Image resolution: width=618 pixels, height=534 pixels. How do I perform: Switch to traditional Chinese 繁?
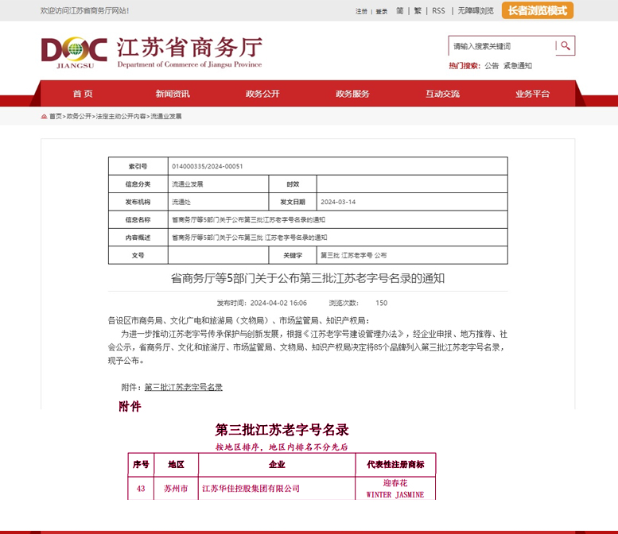418,11
